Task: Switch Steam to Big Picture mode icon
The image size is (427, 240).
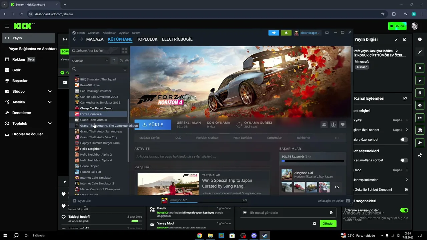Action: (x=327, y=33)
